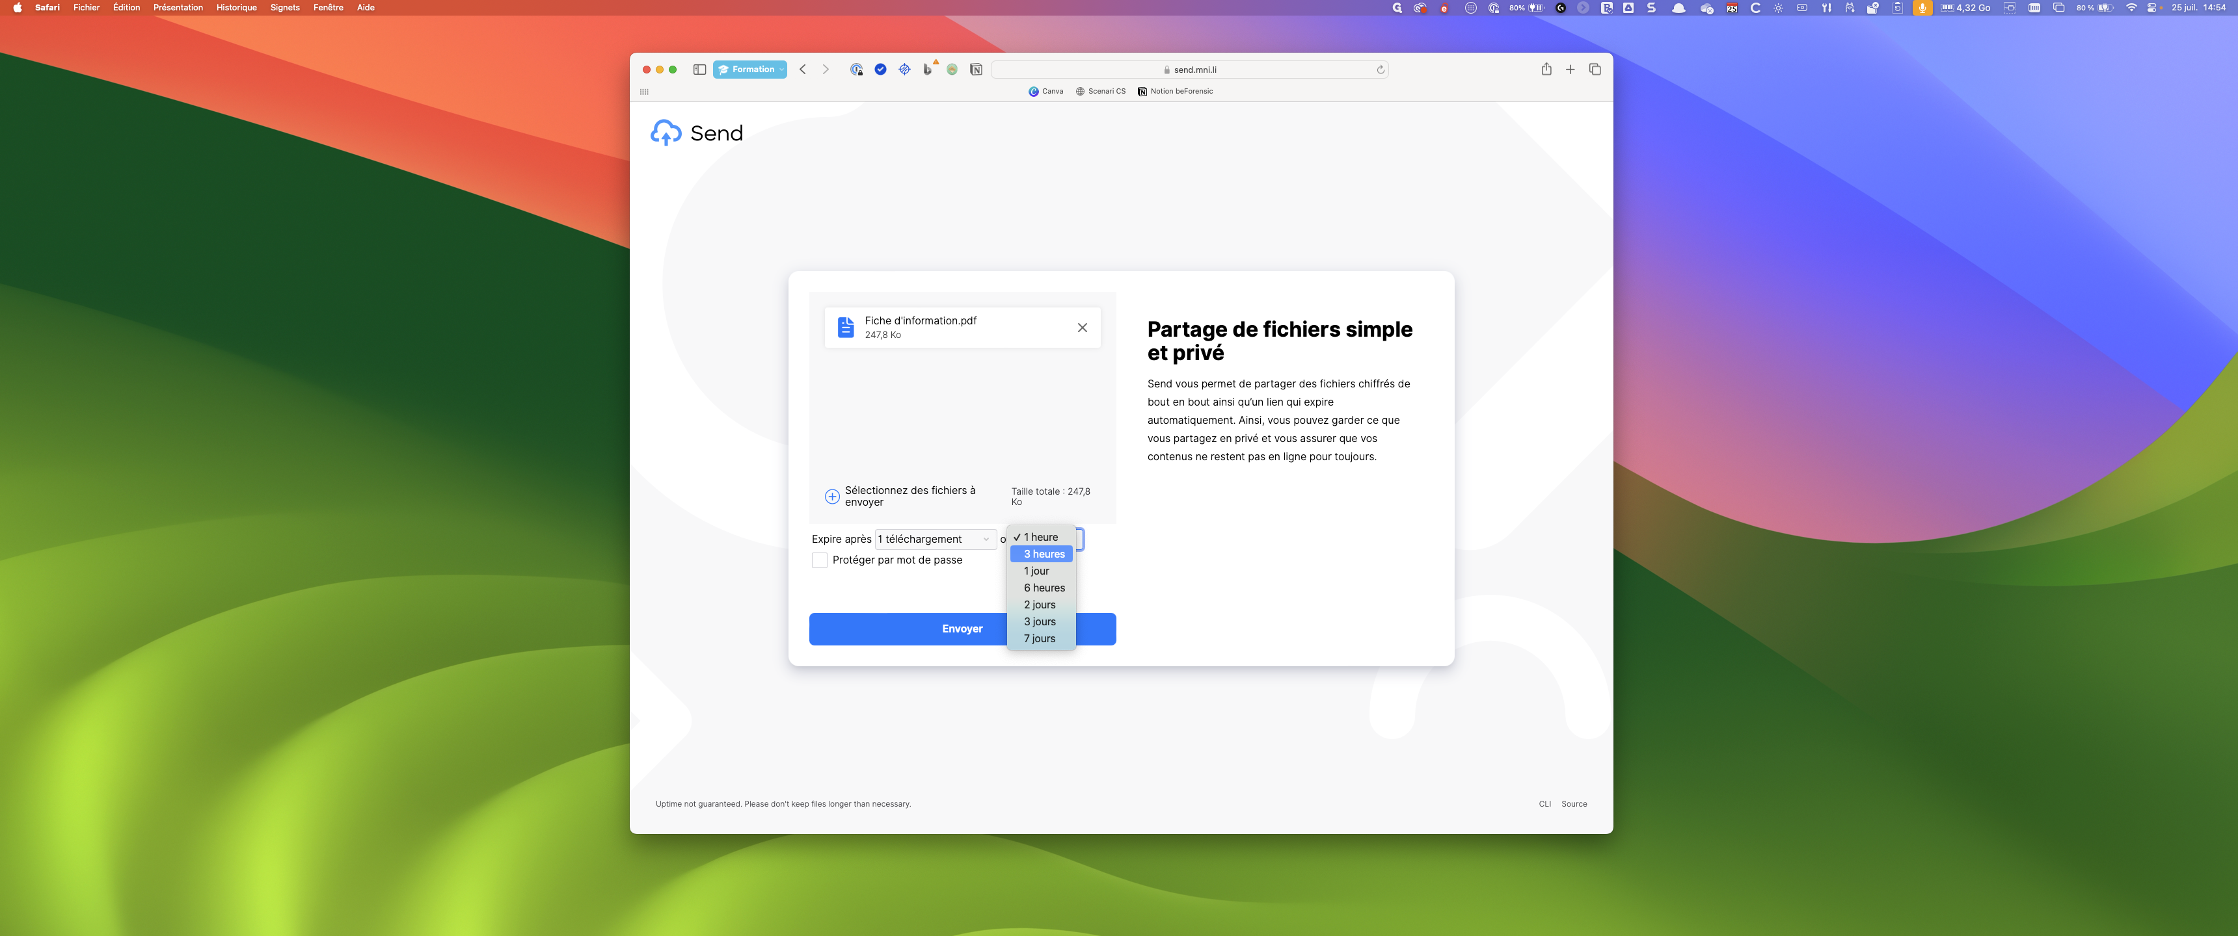Open the Édition menu

click(x=126, y=8)
